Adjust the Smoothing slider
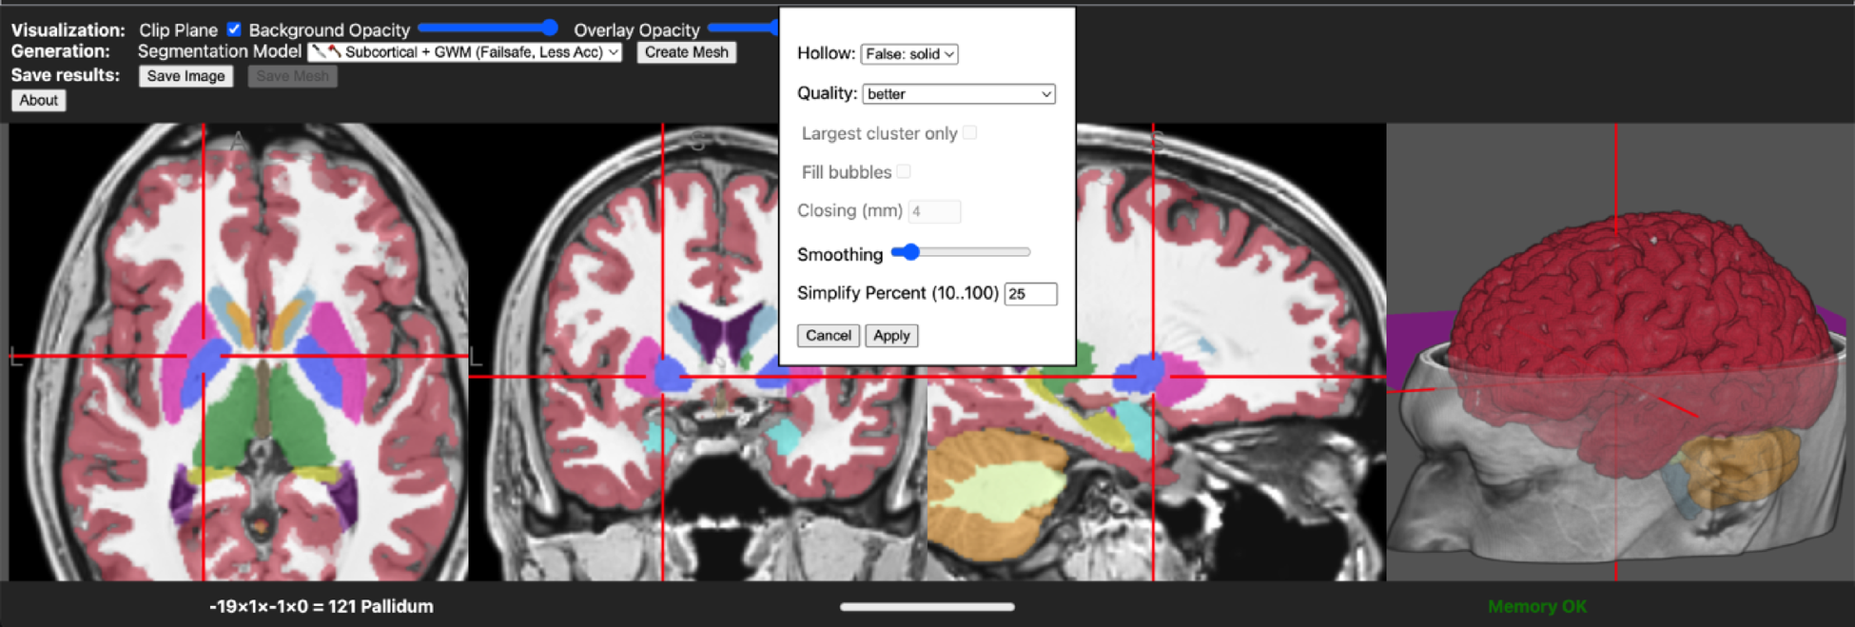Viewport: 1855px width, 627px height. coord(960,252)
